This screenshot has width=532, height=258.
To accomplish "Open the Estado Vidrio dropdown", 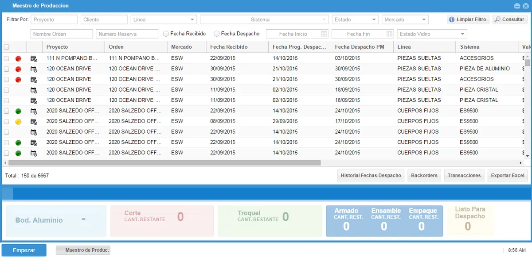I will pyautogui.click(x=462, y=34).
